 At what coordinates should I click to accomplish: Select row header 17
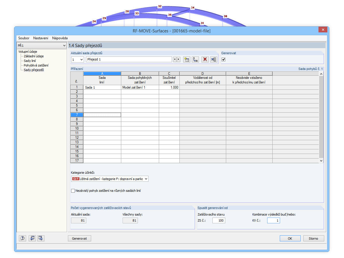(77, 161)
